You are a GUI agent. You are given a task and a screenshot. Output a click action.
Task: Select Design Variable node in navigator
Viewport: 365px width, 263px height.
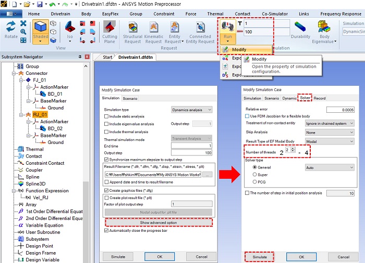coord(42,260)
